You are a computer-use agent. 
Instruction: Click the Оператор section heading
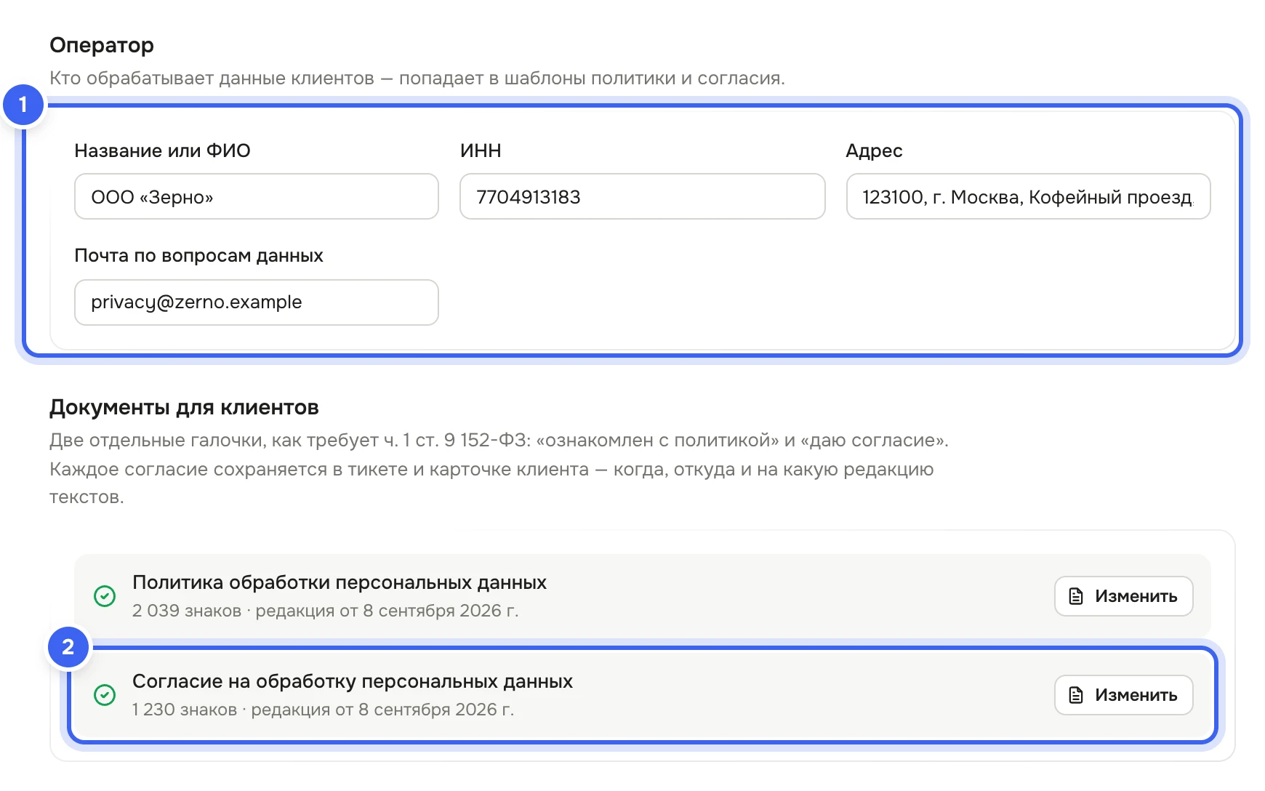[102, 45]
